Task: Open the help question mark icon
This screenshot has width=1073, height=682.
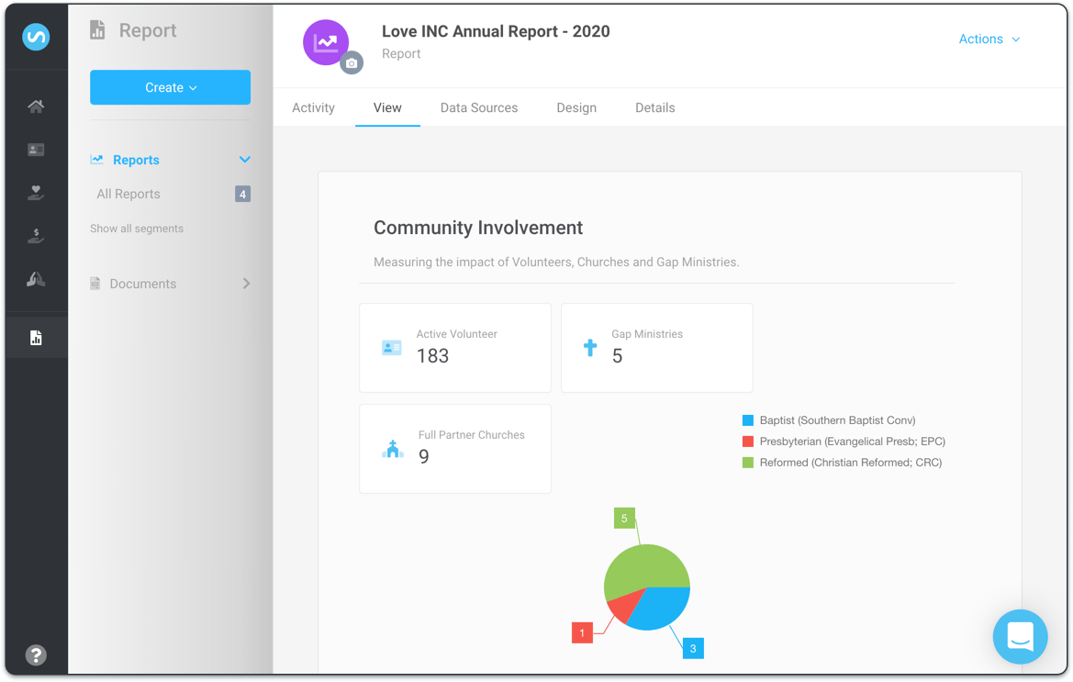Action: 36,654
